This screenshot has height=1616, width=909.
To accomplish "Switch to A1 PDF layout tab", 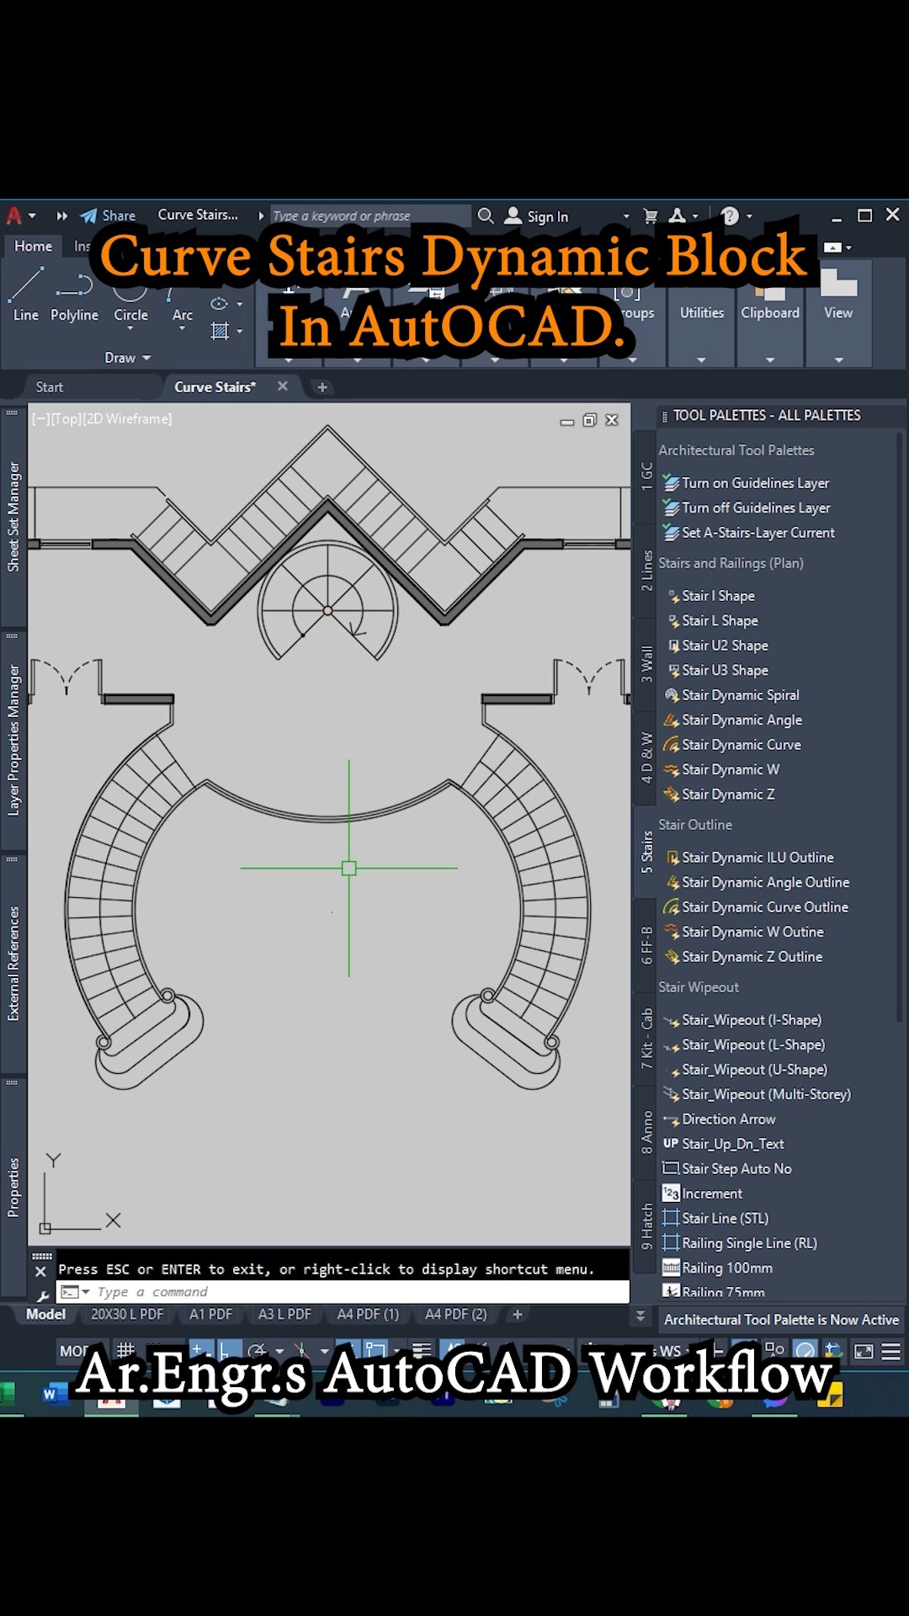I will 210,1315.
